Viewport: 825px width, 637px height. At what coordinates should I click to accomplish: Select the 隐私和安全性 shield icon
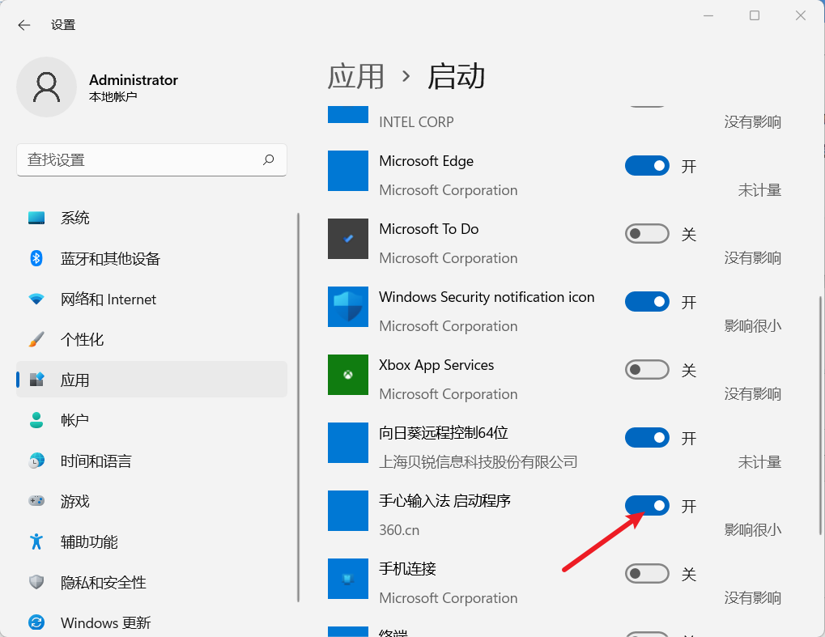point(36,582)
